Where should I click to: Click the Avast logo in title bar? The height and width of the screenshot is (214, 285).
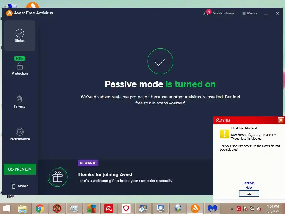(x=9, y=13)
